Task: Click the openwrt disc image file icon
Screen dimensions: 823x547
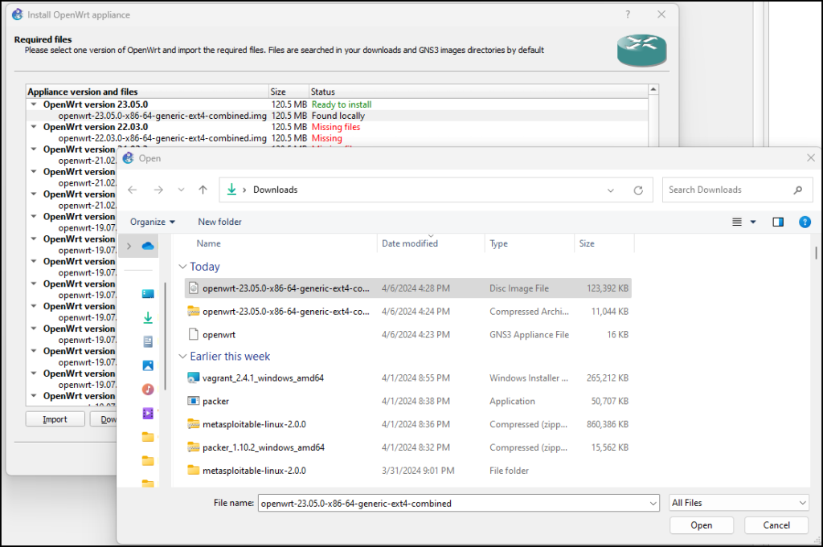Action: tap(193, 288)
